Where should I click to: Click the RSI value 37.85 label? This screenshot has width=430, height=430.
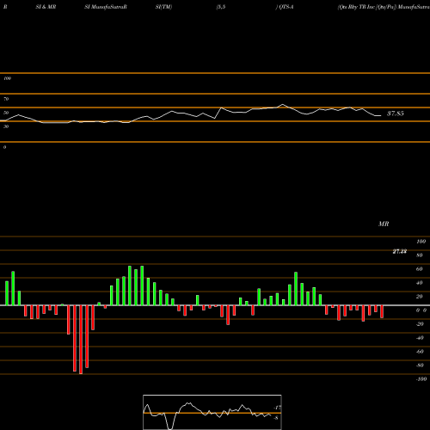(x=396, y=114)
